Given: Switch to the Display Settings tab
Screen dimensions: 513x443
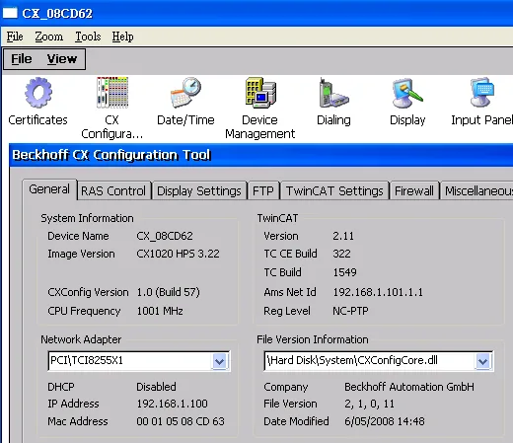Looking at the screenshot, I should point(199,190).
